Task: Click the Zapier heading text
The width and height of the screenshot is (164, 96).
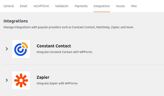Action: coord(43,78)
